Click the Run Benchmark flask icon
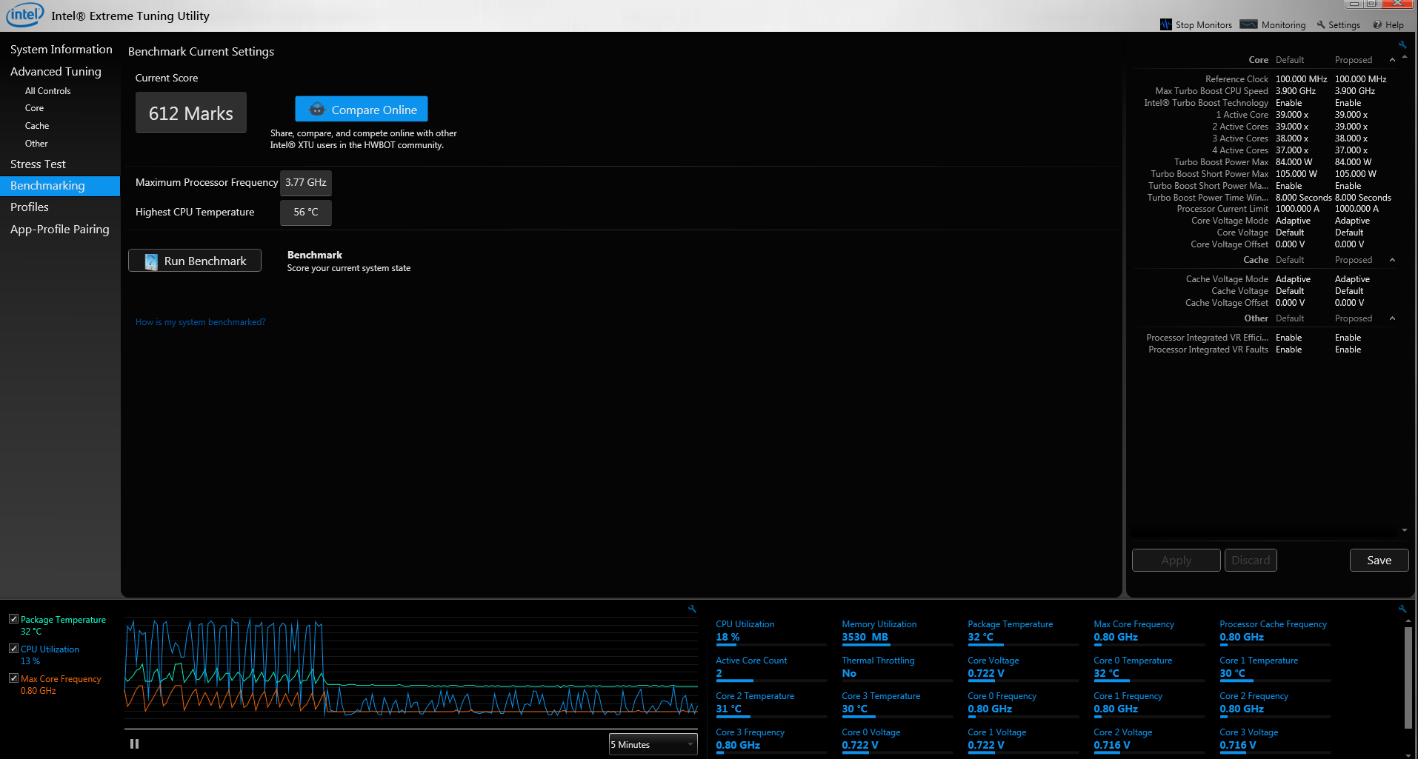Viewport: 1418px width, 759px height. click(151, 261)
